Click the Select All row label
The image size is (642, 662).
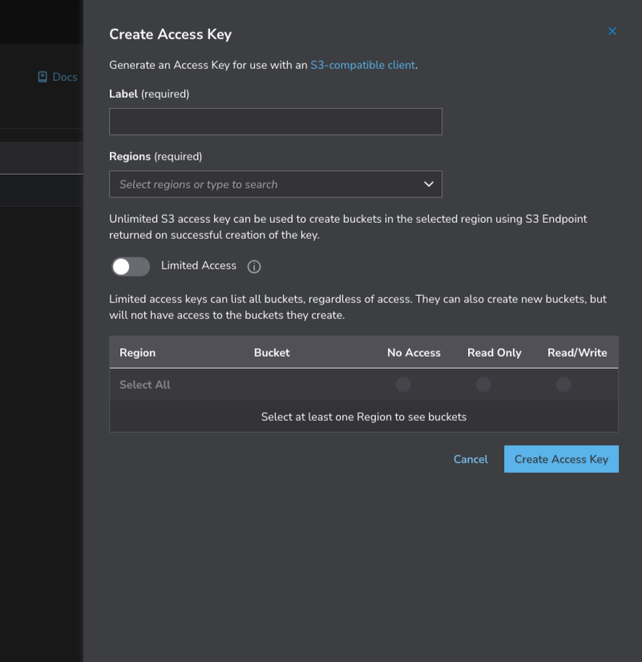145,385
